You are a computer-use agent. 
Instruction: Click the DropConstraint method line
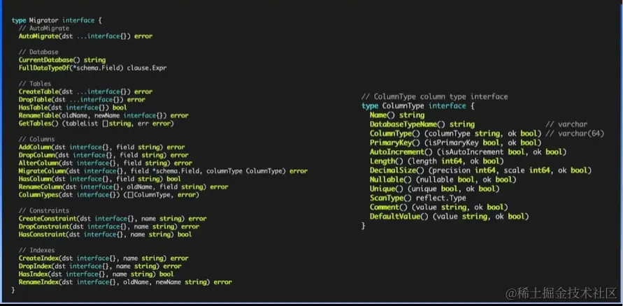(x=109, y=226)
